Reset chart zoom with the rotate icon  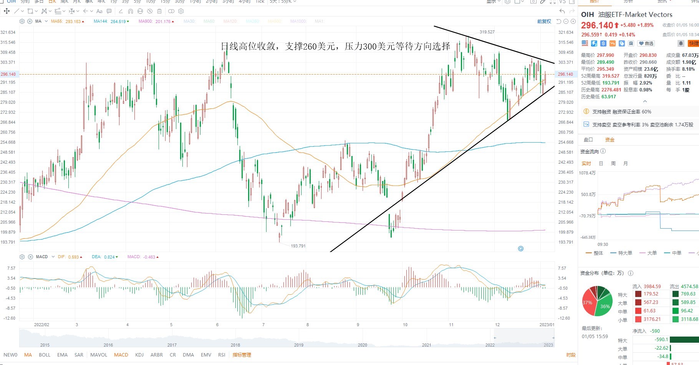559,22
